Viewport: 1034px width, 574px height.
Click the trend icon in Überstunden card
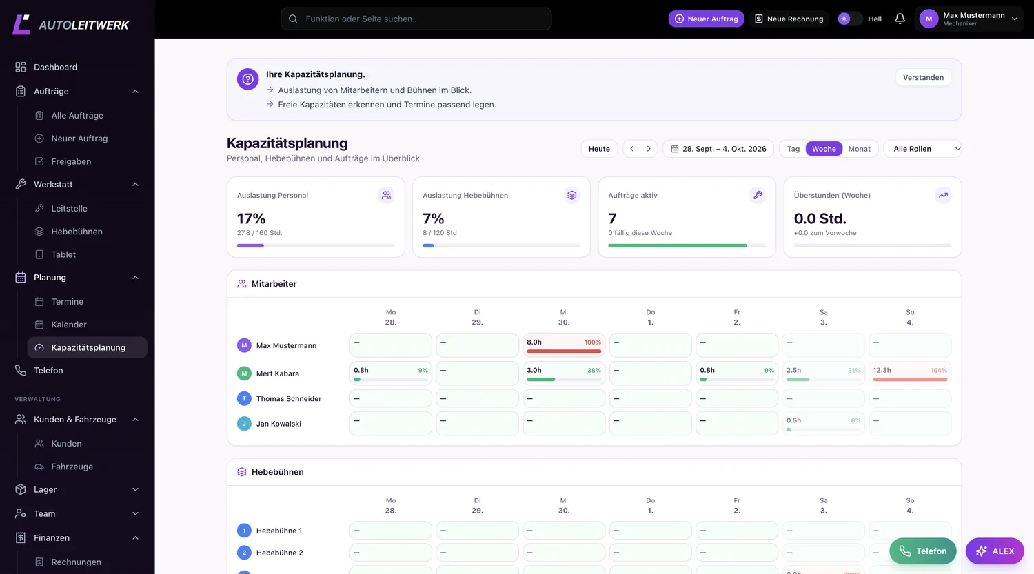point(943,195)
